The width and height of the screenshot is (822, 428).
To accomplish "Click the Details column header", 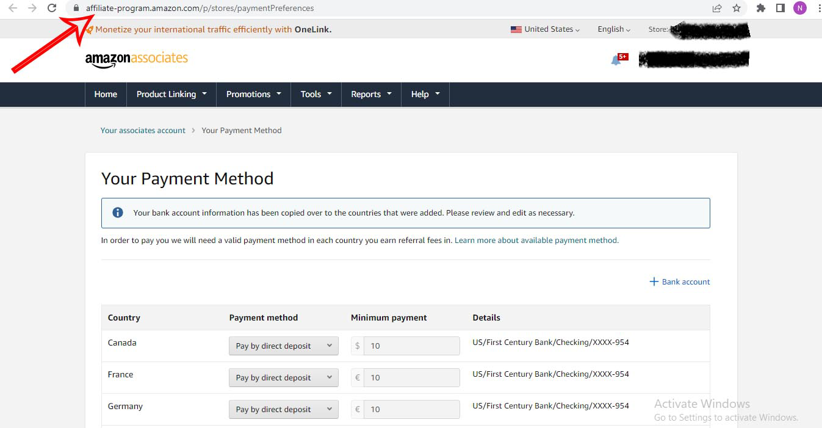I will (486, 317).
